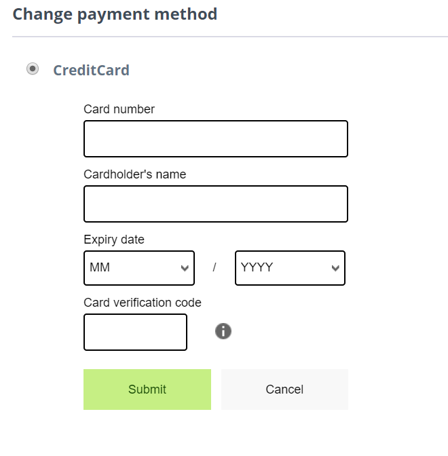Click the Card number label
This screenshot has height=456, width=448.
pyautogui.click(x=119, y=109)
